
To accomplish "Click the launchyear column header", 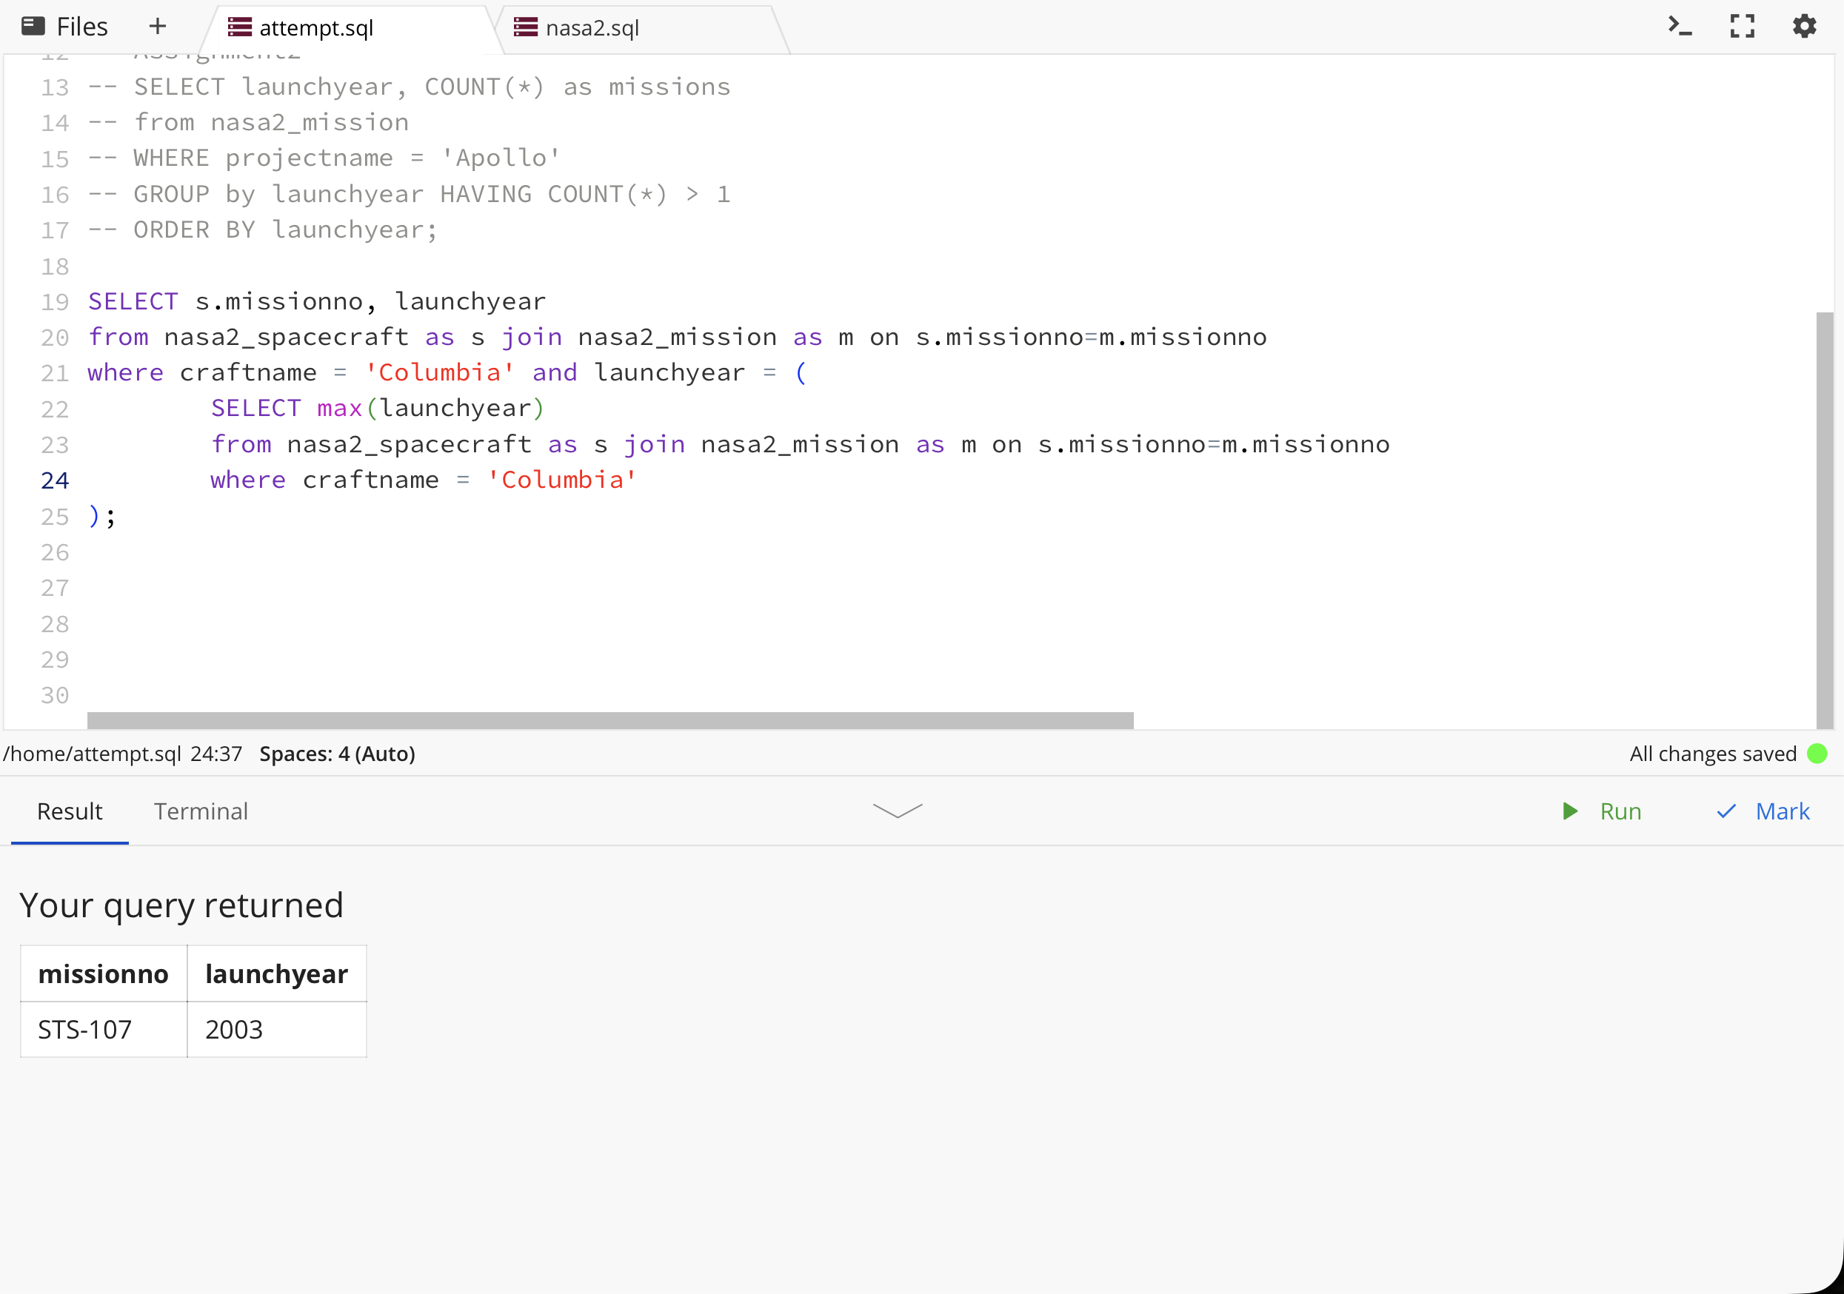I will [276, 973].
